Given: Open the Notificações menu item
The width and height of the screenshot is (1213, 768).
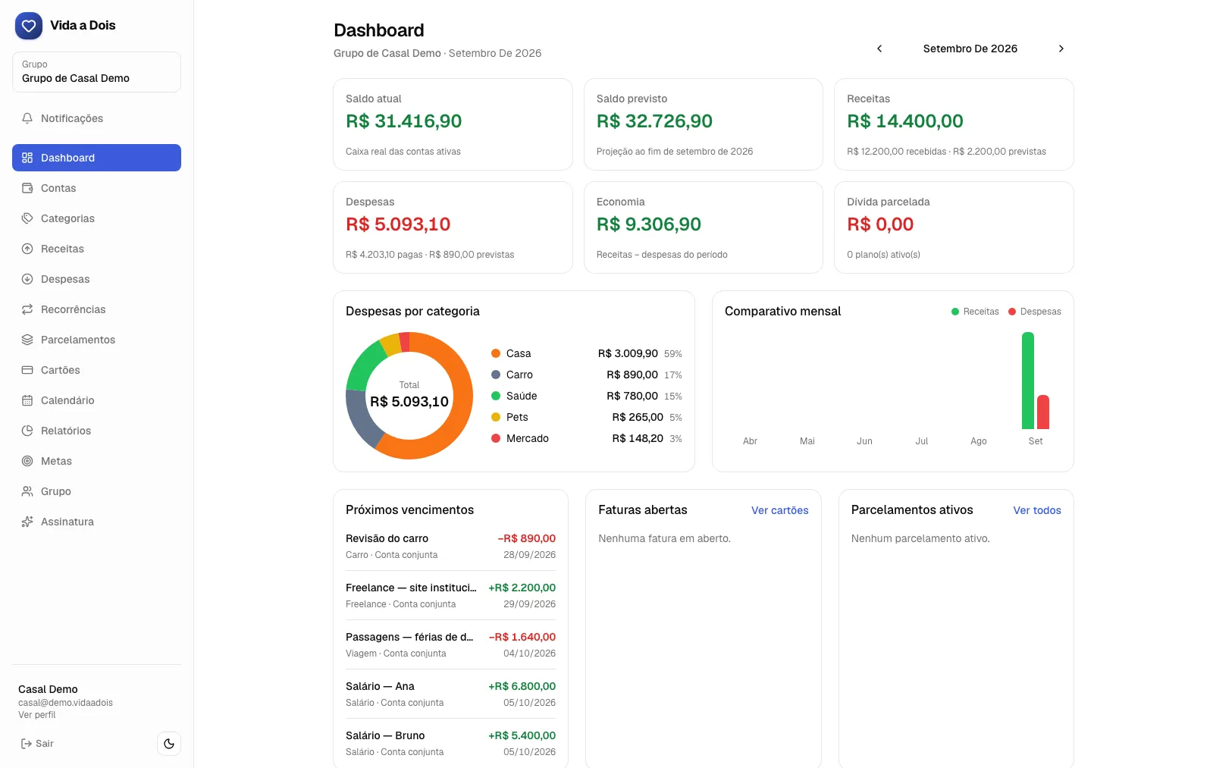Looking at the screenshot, I should 96,118.
